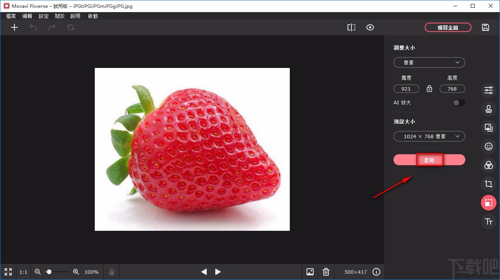Click the 寬度 width input field

click(x=406, y=89)
